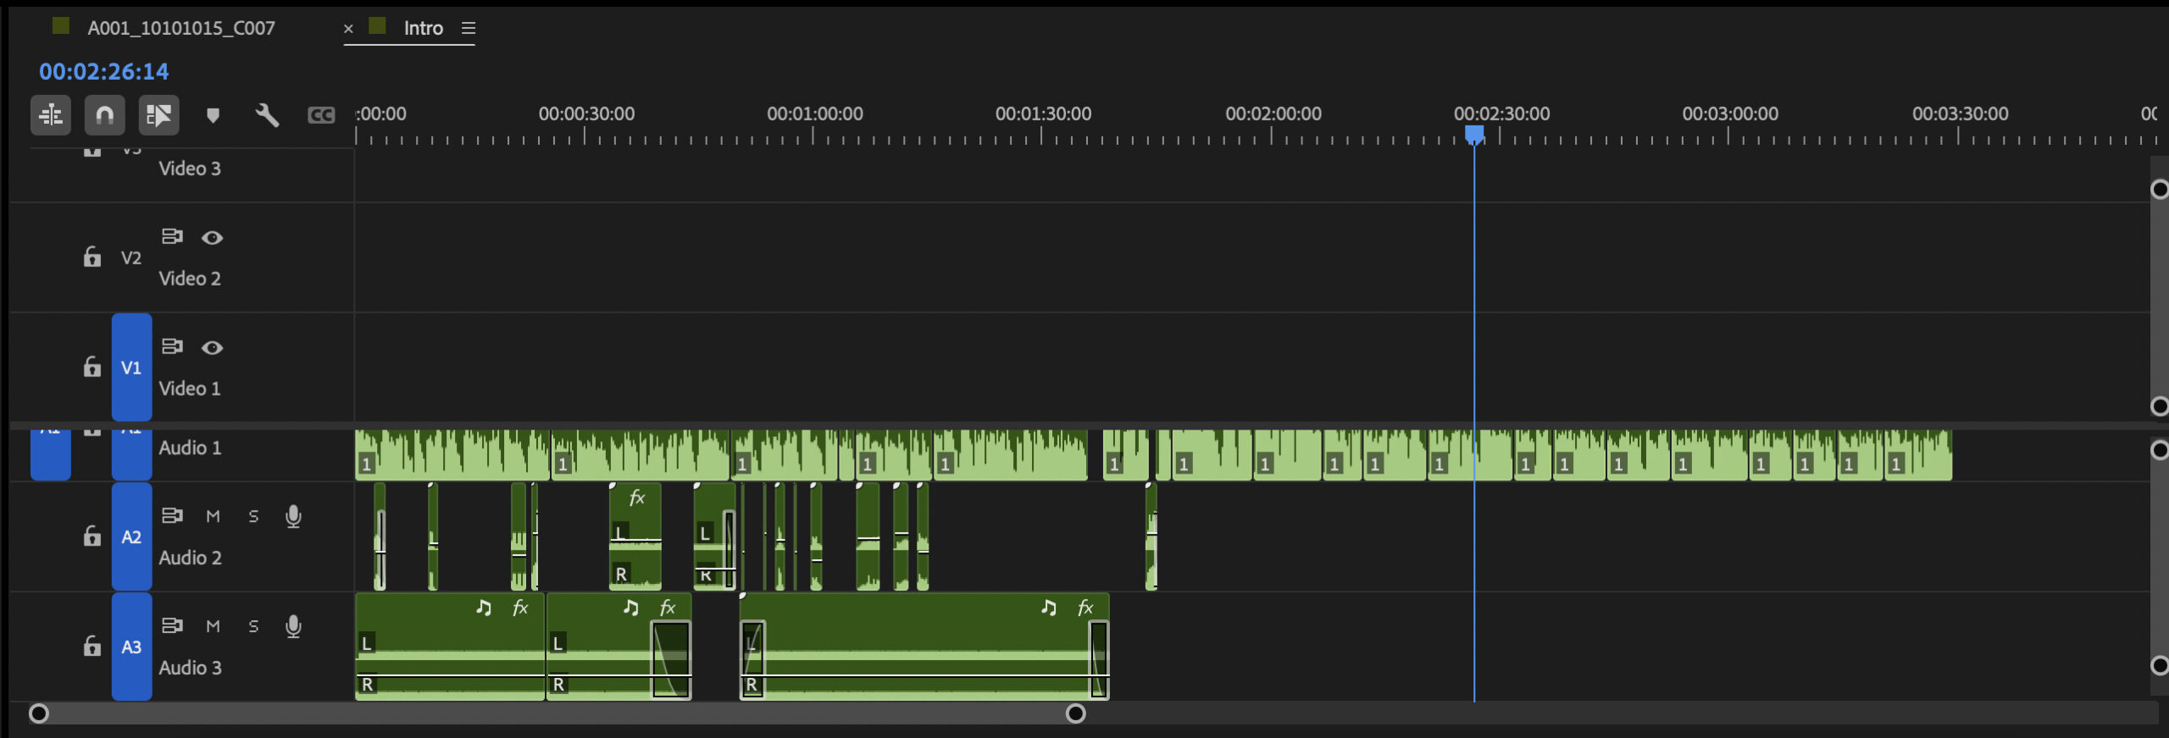Viewport: 2169px width, 738px height.
Task: Toggle sync lock on Video 2
Action: click(172, 236)
